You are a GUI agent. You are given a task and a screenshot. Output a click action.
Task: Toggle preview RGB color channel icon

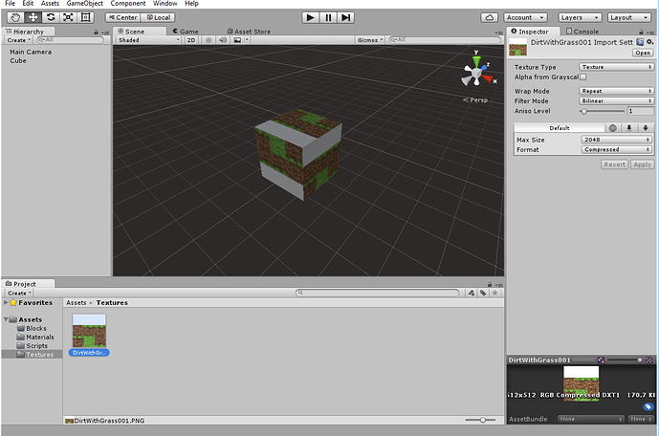[601, 360]
